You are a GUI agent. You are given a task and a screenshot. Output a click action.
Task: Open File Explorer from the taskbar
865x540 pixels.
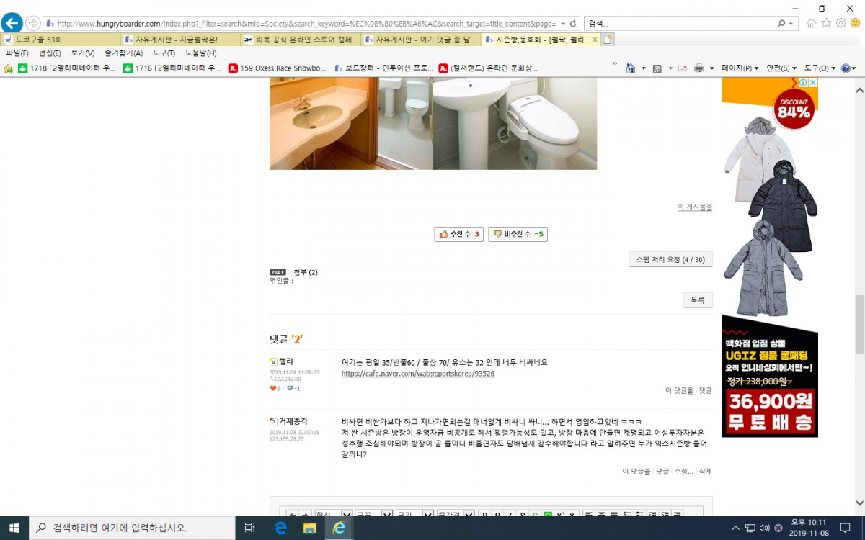(310, 528)
